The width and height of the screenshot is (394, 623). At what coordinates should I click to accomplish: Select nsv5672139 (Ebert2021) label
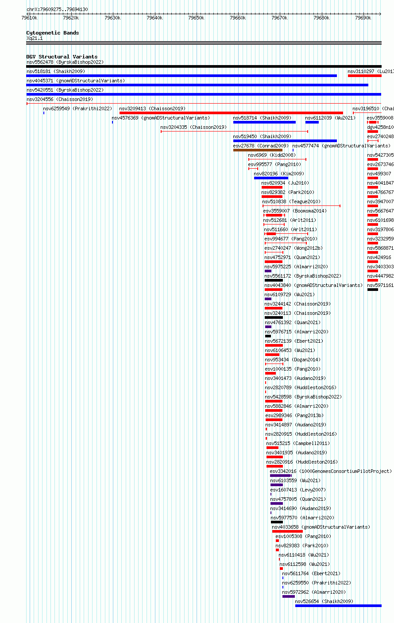(x=294, y=341)
